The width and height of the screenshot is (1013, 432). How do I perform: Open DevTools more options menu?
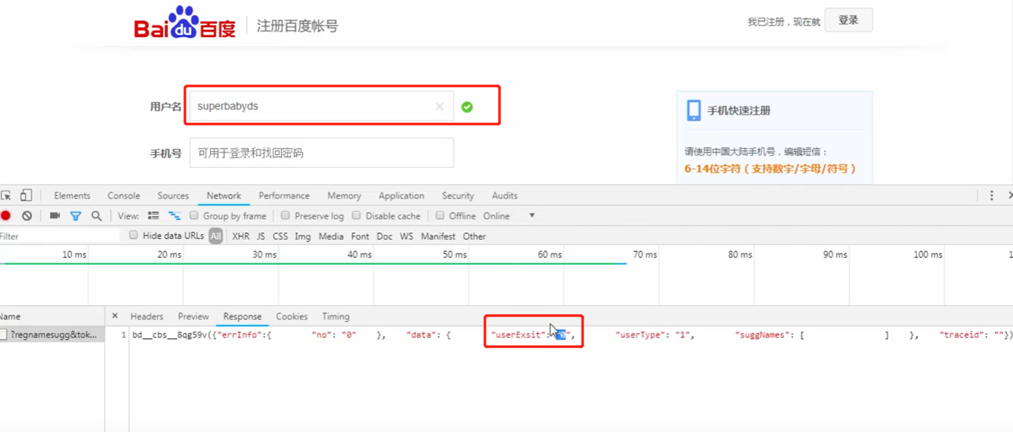991,195
